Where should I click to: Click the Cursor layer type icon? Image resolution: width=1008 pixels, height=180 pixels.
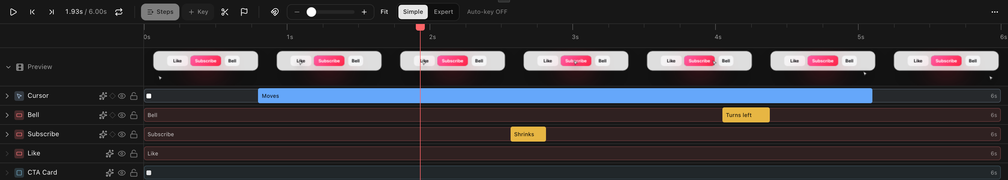19,96
